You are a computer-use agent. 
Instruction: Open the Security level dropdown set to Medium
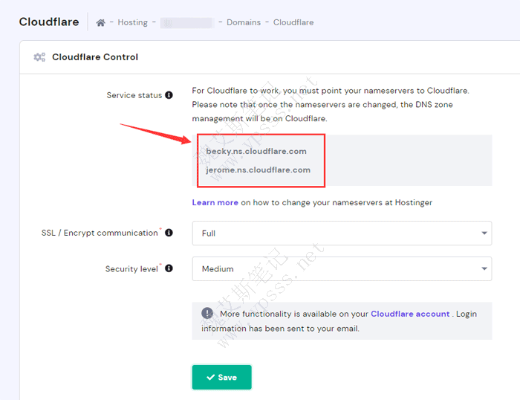pyautogui.click(x=342, y=269)
